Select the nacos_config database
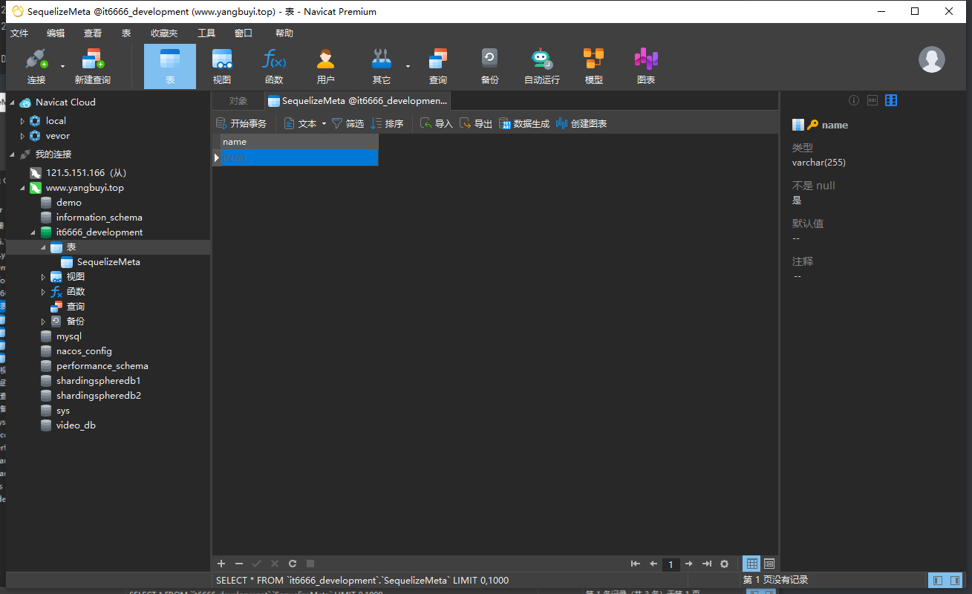The image size is (972, 594). pos(84,351)
